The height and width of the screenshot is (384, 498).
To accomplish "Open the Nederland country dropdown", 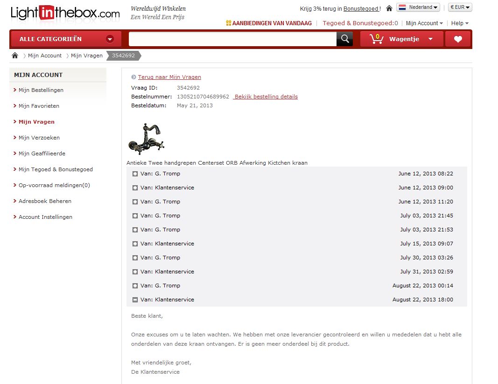I will tap(418, 7).
